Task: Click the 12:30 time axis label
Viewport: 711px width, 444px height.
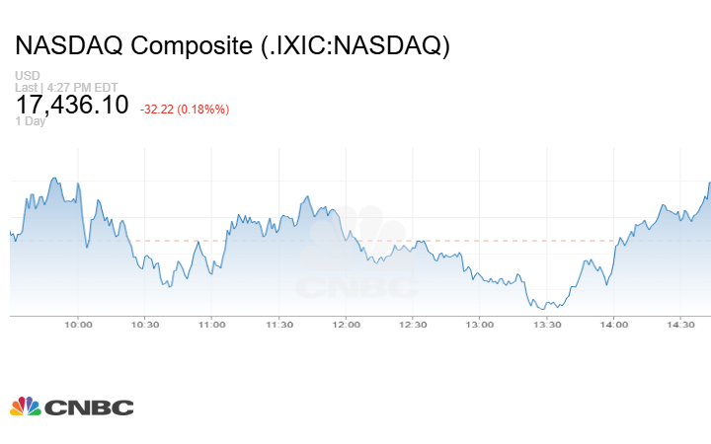Action: 413,325
